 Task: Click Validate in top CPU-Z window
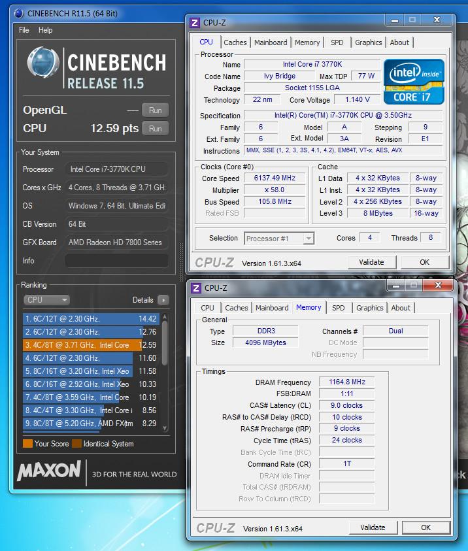pos(372,263)
